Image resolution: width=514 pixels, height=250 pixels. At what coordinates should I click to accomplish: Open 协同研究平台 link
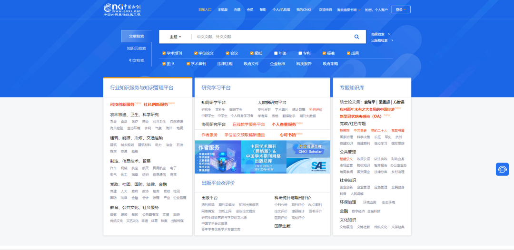[213, 125]
